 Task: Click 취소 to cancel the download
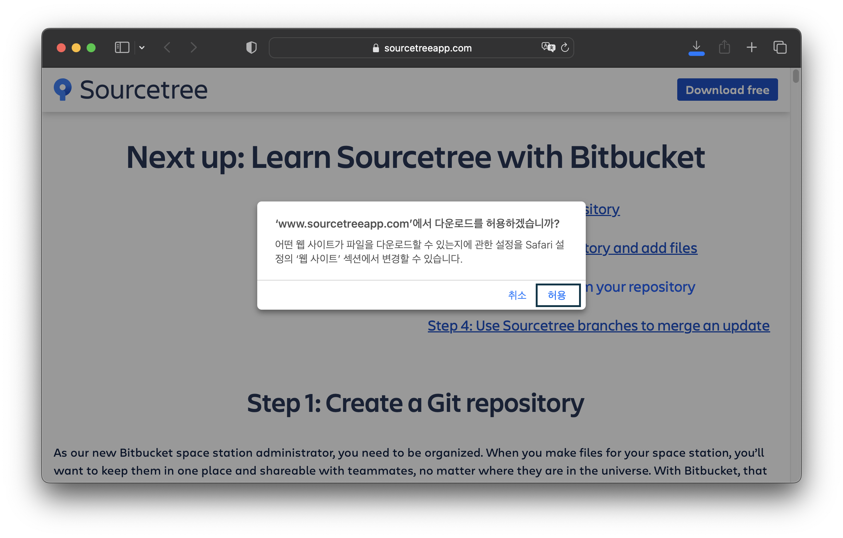click(517, 295)
